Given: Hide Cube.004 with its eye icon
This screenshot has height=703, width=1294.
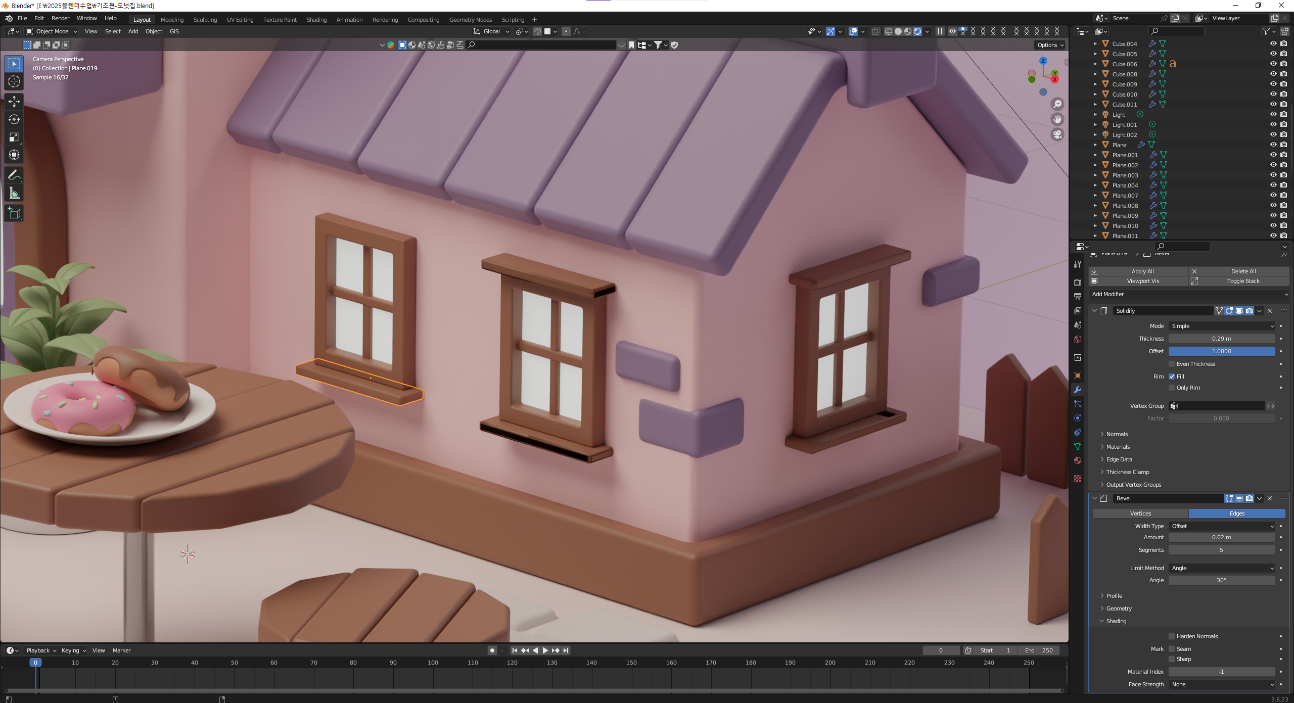Looking at the screenshot, I should pos(1274,44).
